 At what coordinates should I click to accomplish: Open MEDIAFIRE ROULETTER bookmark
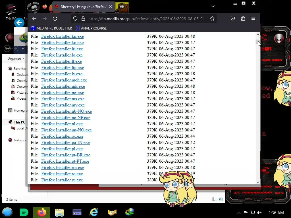click(x=52, y=28)
